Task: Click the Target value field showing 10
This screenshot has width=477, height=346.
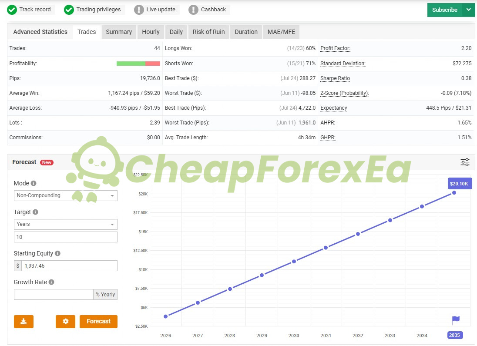Action: (65, 237)
